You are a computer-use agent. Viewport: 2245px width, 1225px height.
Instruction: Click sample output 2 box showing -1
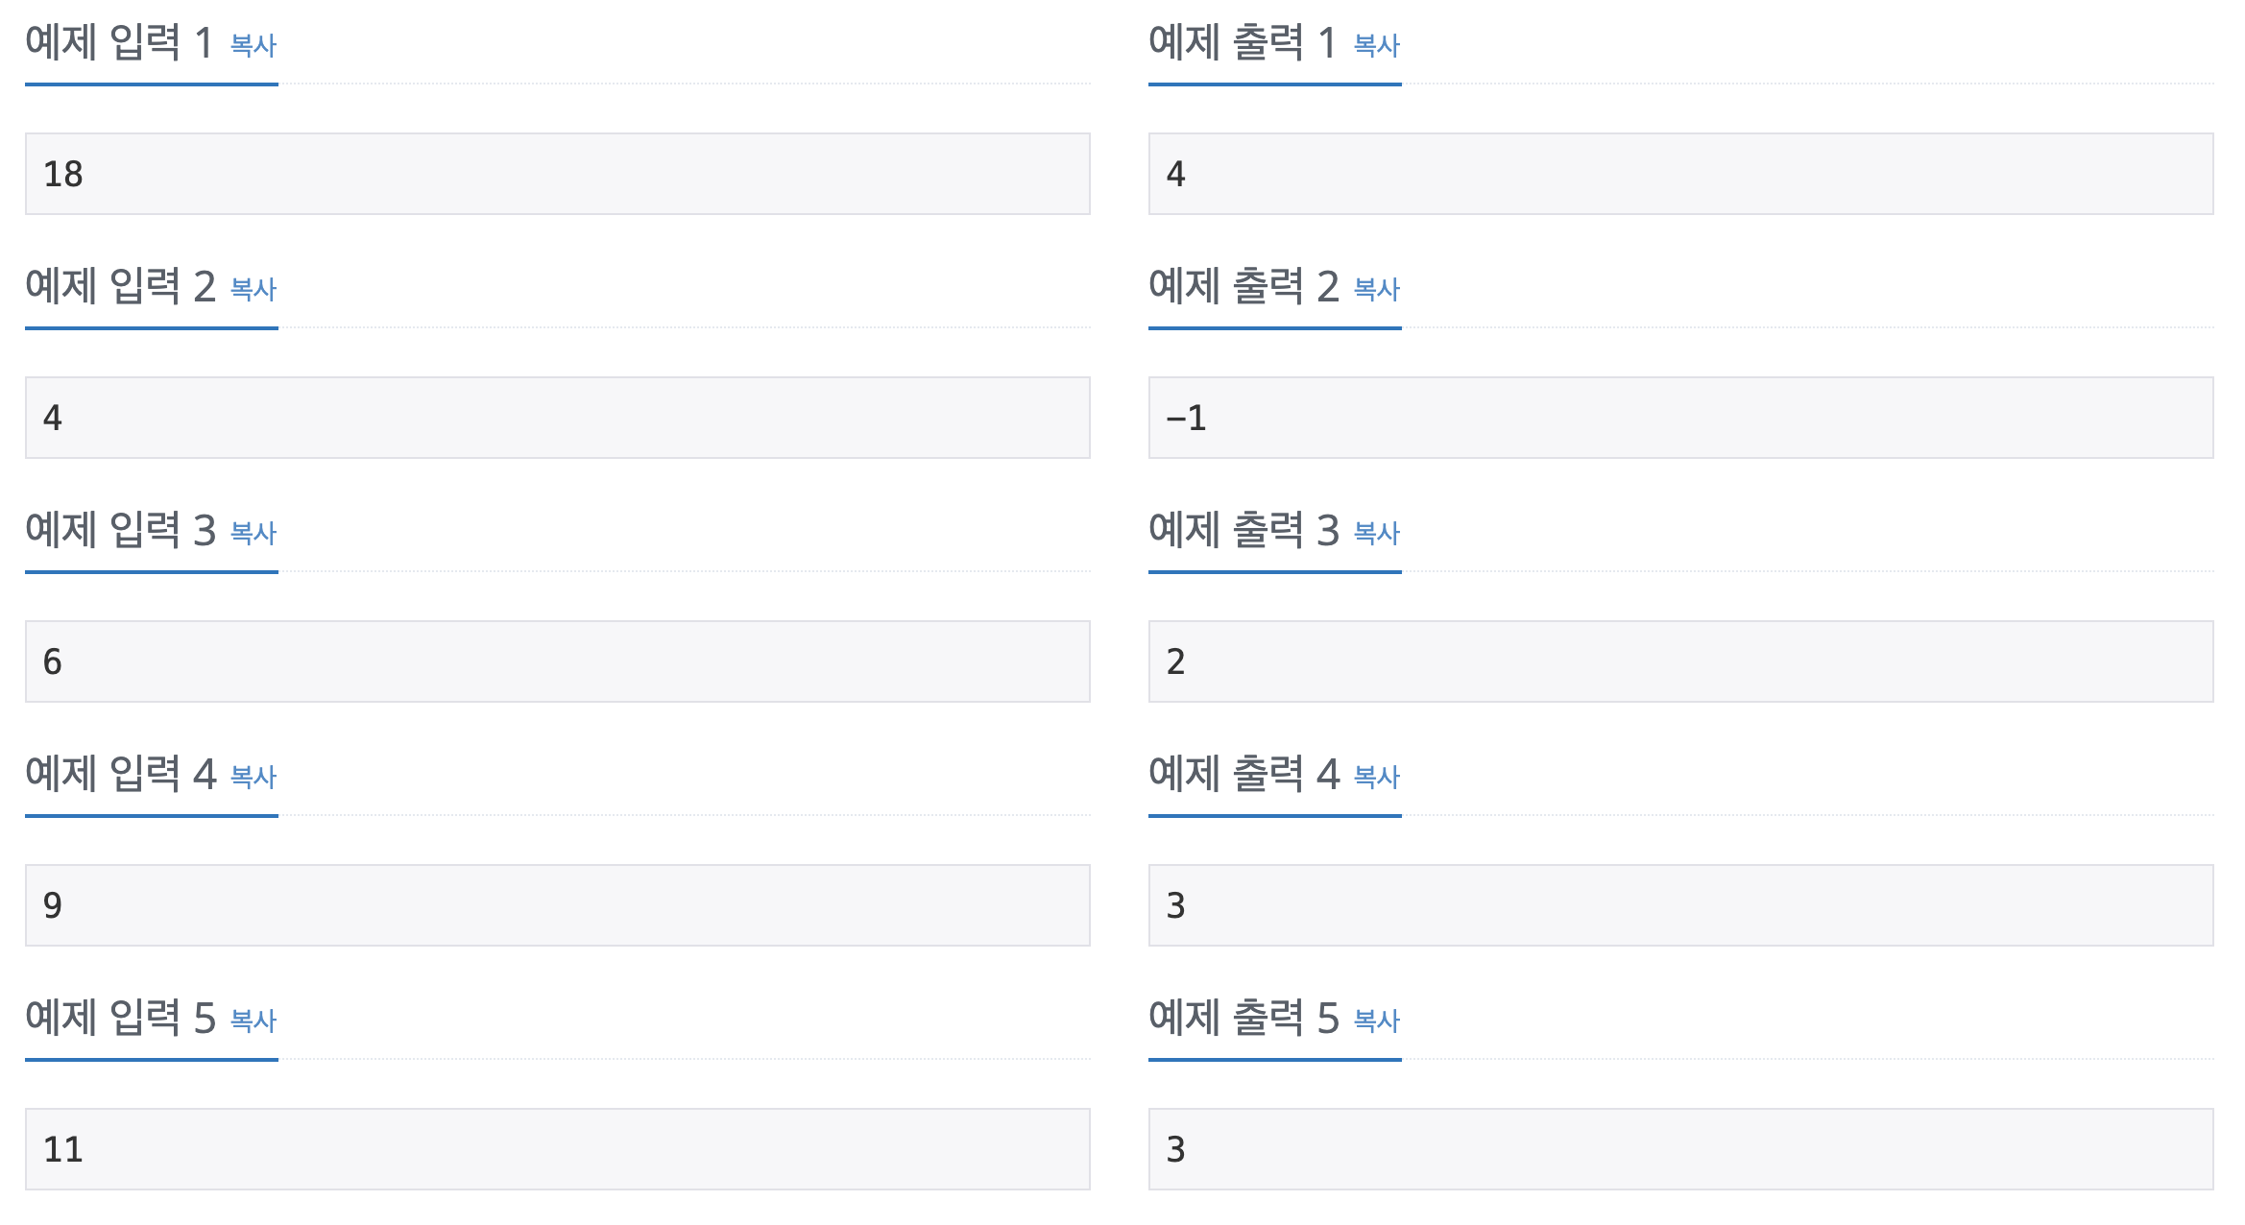[x=1680, y=418]
